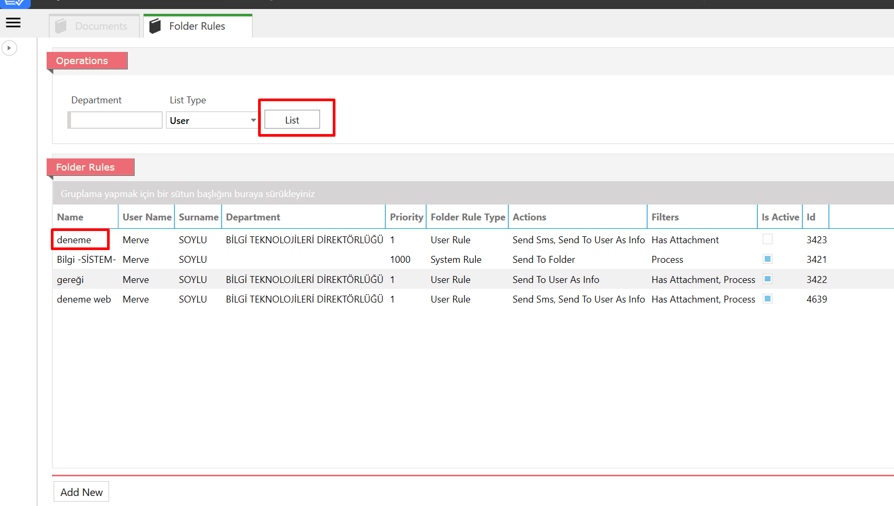
Task: Click the Add New button
Action: pyautogui.click(x=81, y=492)
